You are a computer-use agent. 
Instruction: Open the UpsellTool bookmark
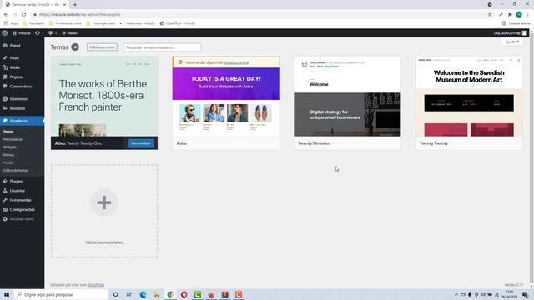pyautogui.click(x=178, y=23)
